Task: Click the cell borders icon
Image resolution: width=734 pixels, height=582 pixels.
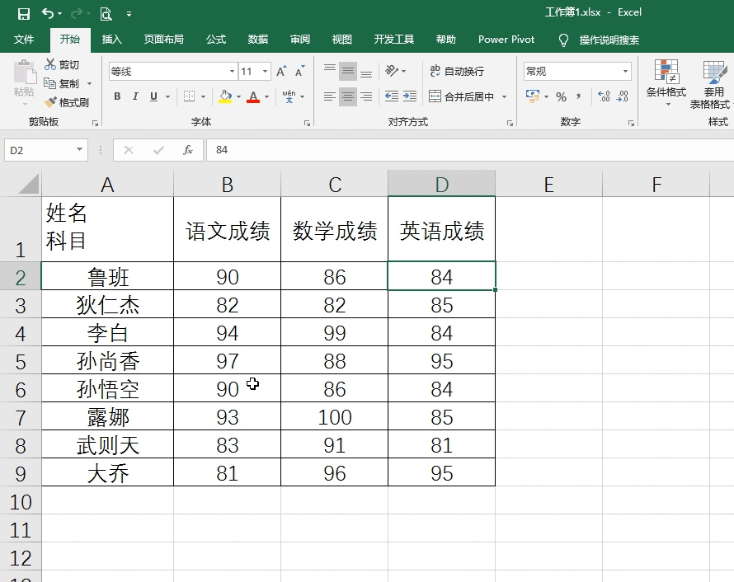Action: [189, 96]
